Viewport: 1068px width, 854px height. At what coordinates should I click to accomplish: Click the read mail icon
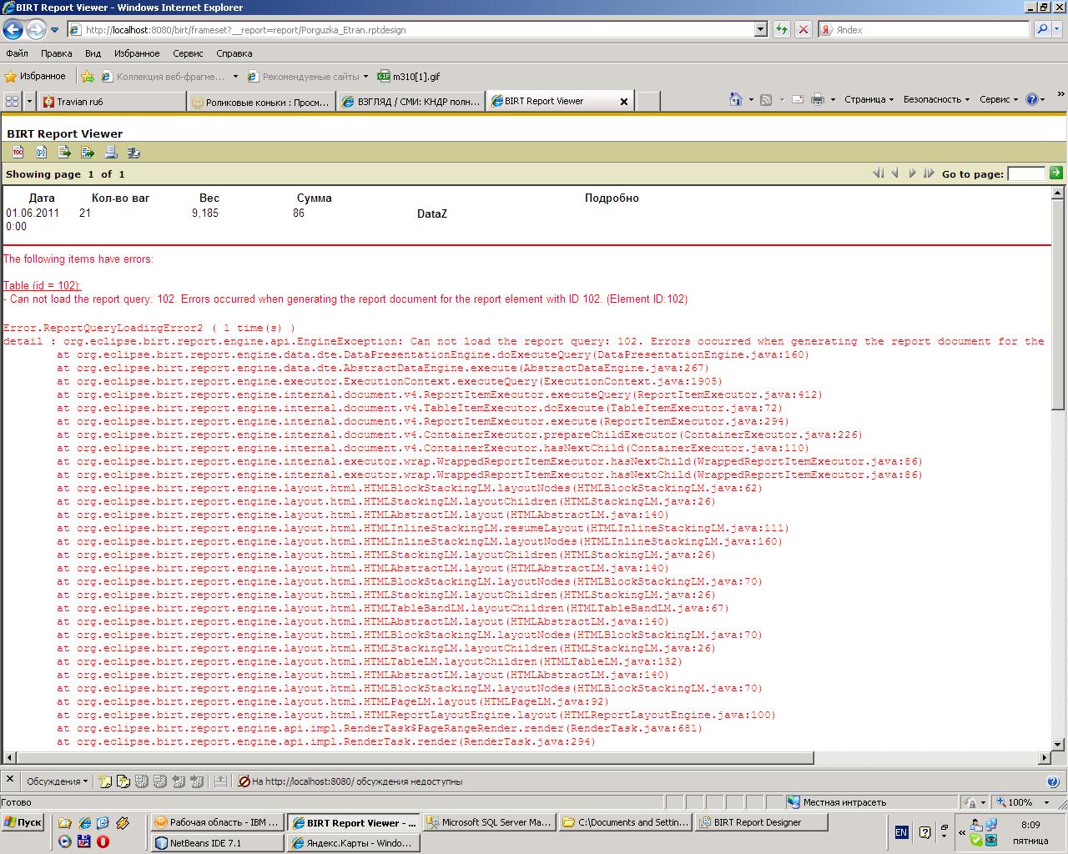coord(797,99)
